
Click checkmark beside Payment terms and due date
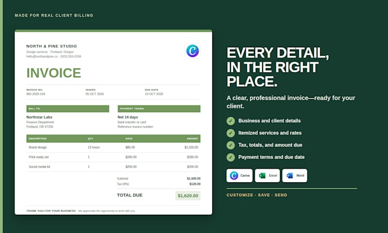231,157
